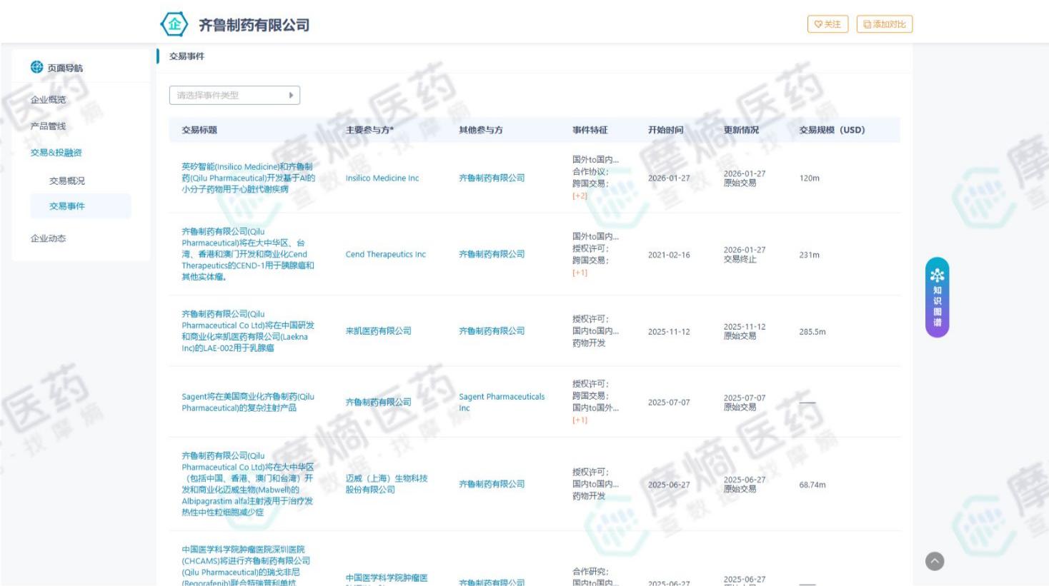This screenshot has width=1049, height=586.
Task: Open the event type dropdown
Action: [234, 95]
